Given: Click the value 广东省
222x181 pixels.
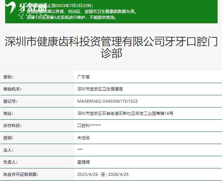Looking at the screenshot, I should point(83,77).
